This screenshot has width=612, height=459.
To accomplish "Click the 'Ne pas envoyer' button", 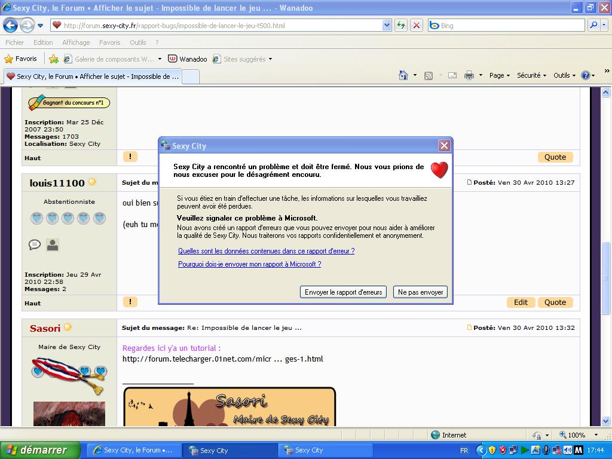I will 420,292.
